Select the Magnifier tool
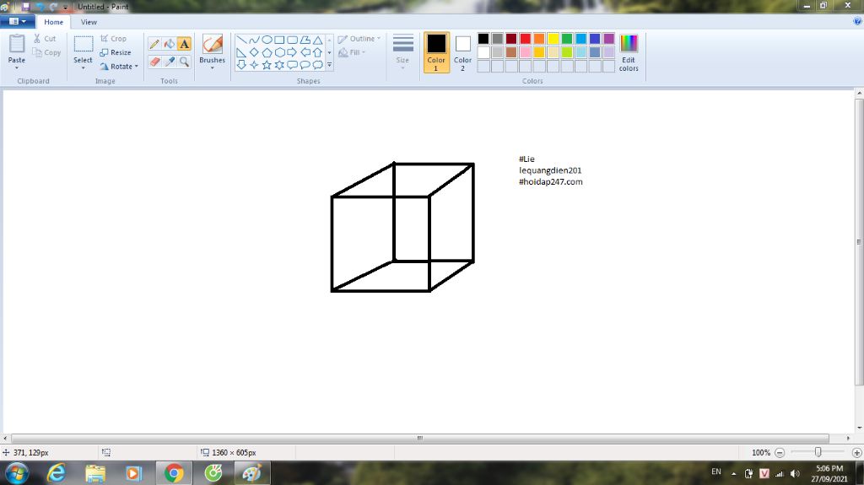Screen dimensions: 864x485 (184, 62)
